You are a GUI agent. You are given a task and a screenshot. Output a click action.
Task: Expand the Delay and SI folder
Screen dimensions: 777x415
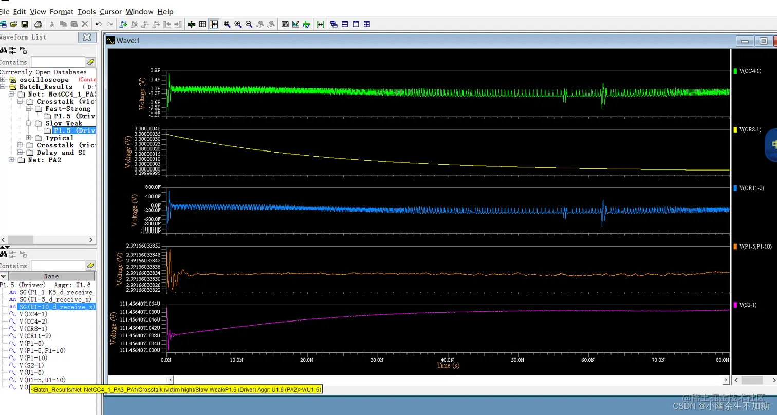pyautogui.click(x=21, y=153)
